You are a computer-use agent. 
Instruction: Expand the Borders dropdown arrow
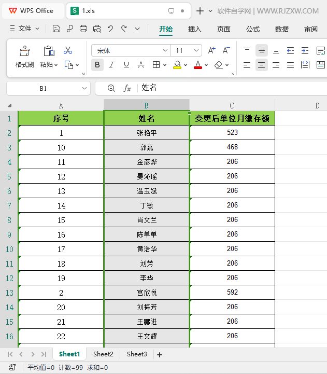pyautogui.click(x=165, y=65)
